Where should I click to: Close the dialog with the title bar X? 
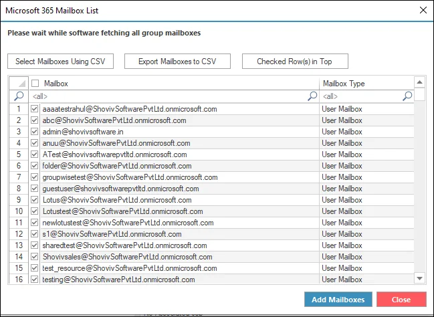(423, 10)
